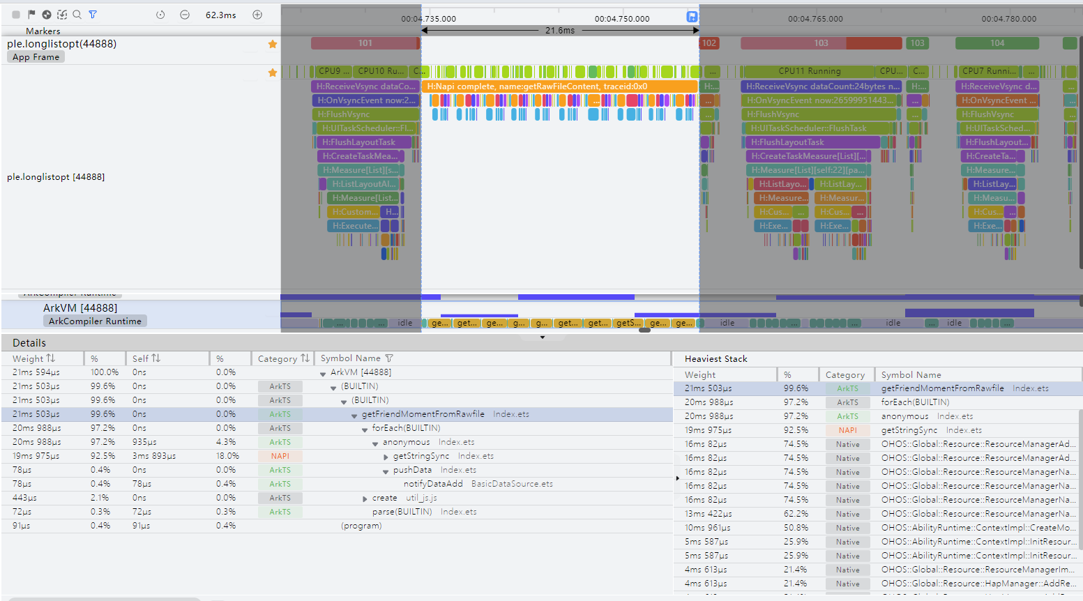Click the 443µs weight cell
This screenshot has height=601, width=1083.
click(x=24, y=498)
